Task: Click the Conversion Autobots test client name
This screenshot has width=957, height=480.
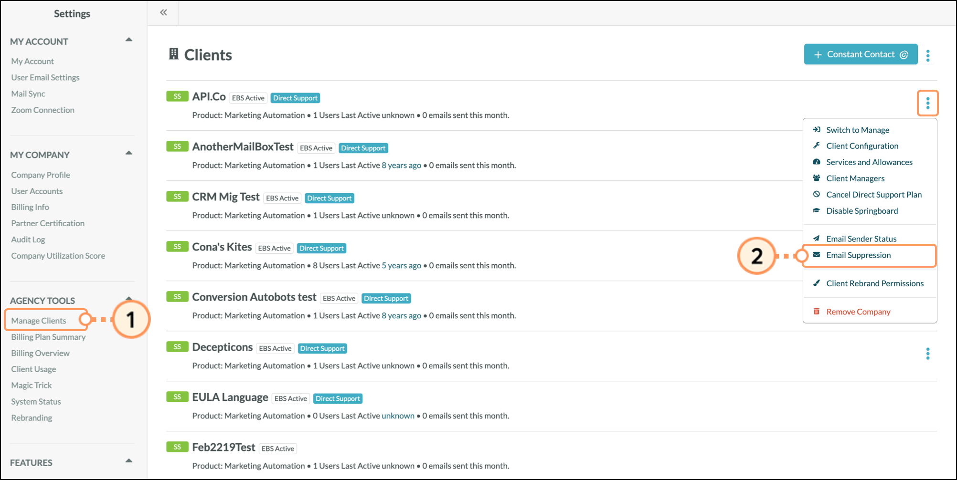Action: (254, 297)
